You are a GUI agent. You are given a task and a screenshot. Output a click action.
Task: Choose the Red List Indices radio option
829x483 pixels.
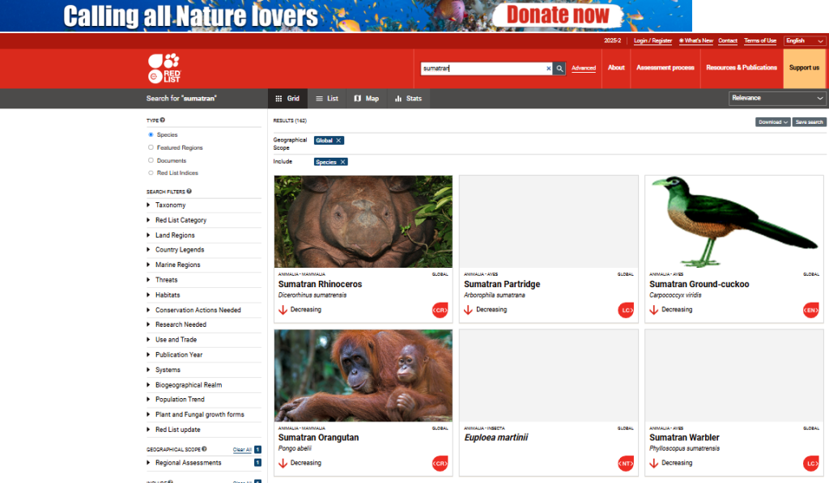[x=151, y=173]
